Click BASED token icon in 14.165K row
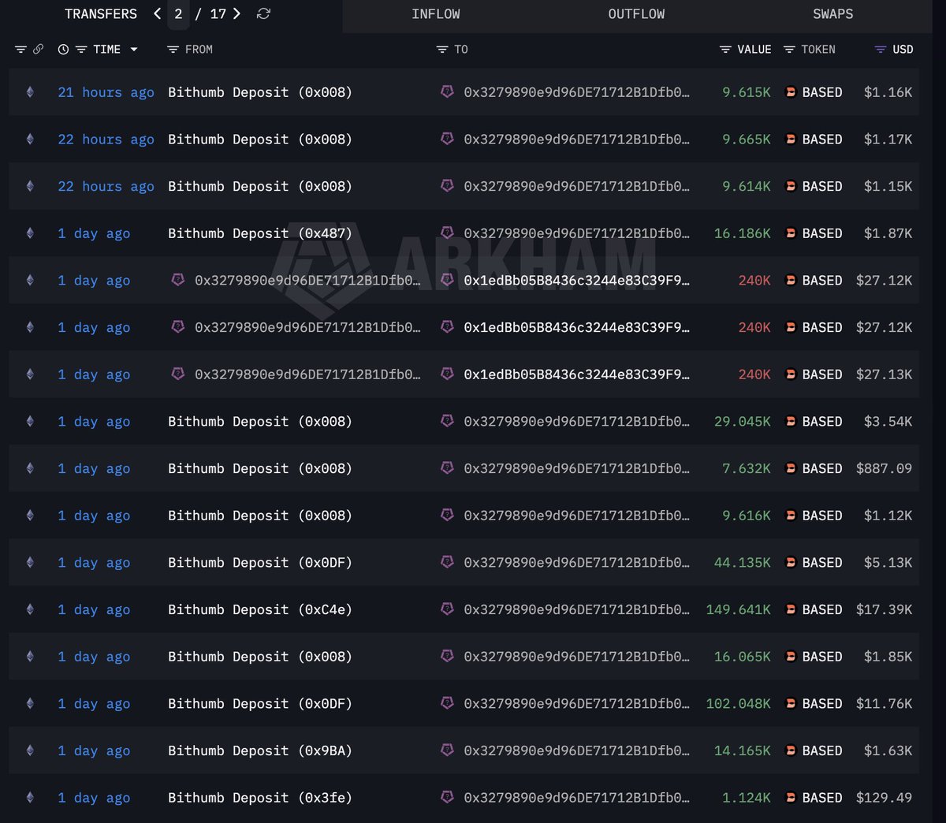The height and width of the screenshot is (823, 946). [791, 750]
